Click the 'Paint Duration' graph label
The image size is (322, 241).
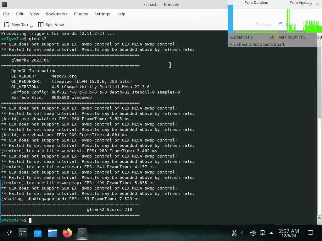click(x=256, y=3)
